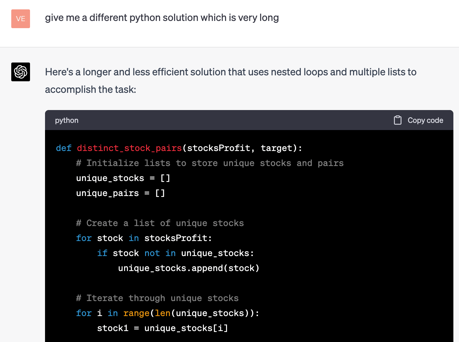
Task: Click the '# Initialize lists' comment line
Action: pyautogui.click(x=210, y=163)
